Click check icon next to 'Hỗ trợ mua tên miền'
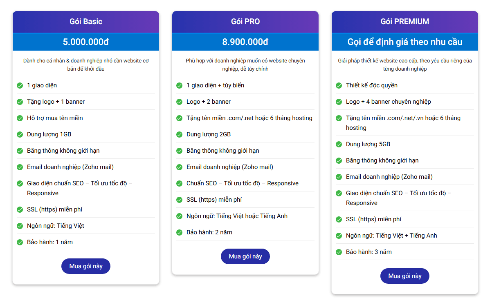Image resolution: width=501 pixels, height=307 pixels. pos(20,118)
